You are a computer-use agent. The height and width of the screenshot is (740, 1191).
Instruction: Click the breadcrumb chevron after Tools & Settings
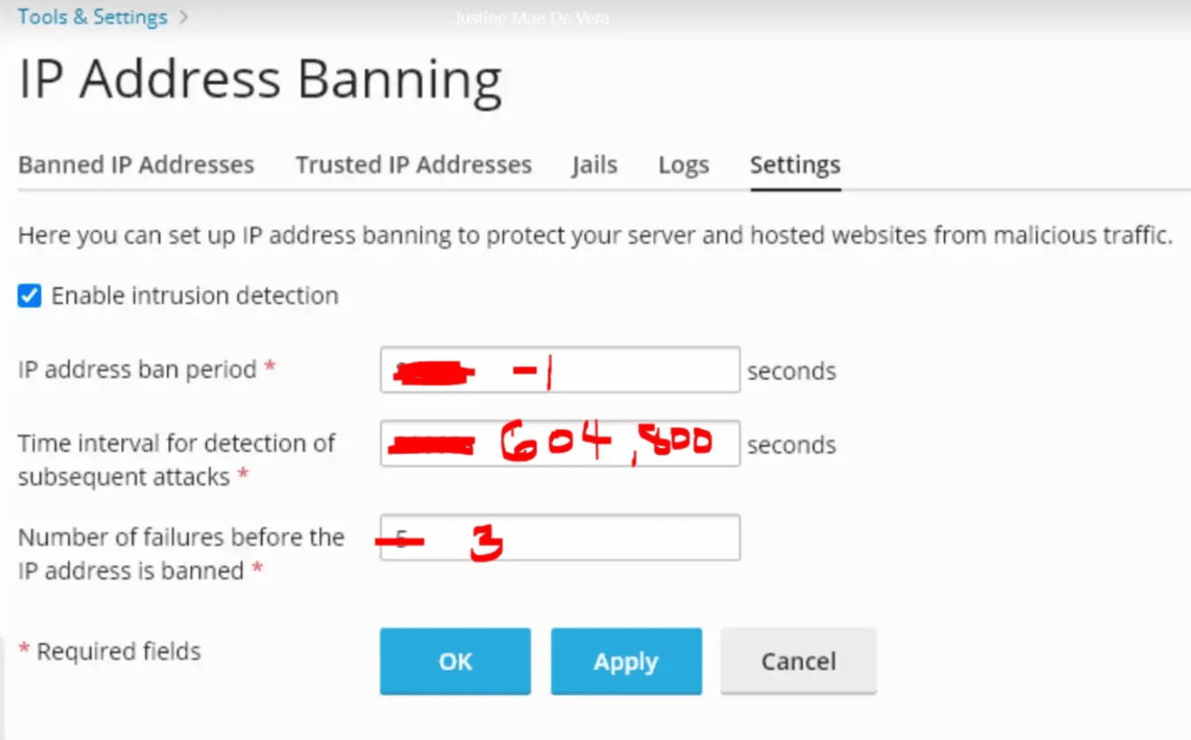[184, 17]
